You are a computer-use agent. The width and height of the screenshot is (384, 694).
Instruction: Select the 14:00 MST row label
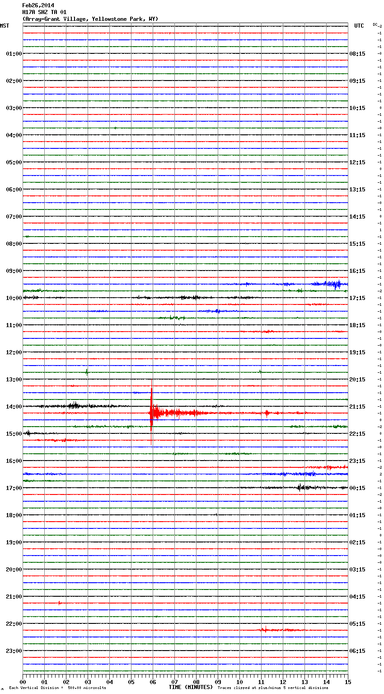pos(14,406)
